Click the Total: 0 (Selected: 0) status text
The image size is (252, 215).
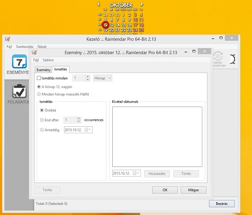[51, 204]
